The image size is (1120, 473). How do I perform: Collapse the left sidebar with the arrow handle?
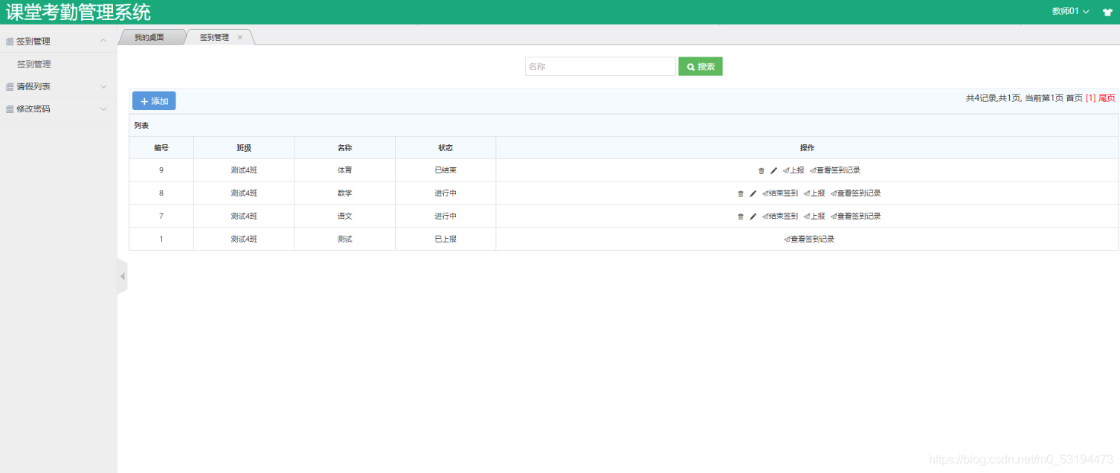[x=123, y=277]
